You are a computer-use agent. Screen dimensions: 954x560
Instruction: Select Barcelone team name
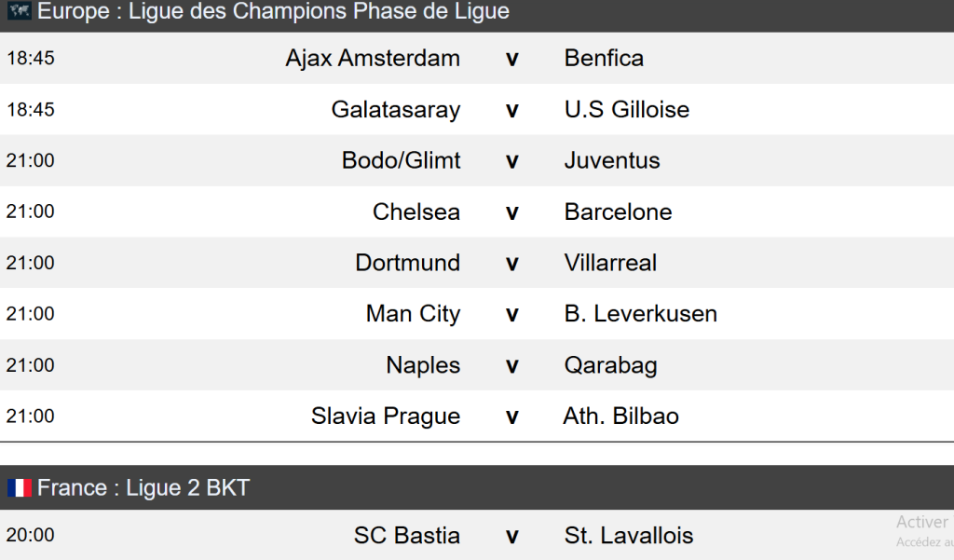pos(618,212)
